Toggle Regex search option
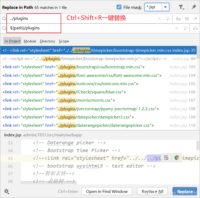200x198 pixels. [x=195, y=19]
